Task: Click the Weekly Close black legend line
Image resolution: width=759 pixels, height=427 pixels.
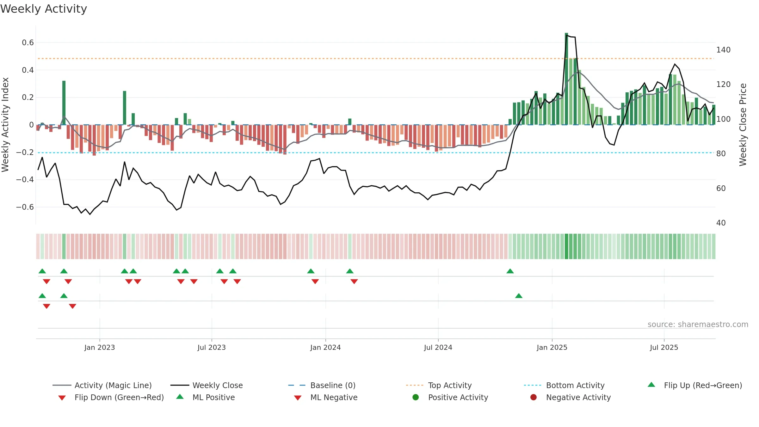Action: pyautogui.click(x=180, y=385)
